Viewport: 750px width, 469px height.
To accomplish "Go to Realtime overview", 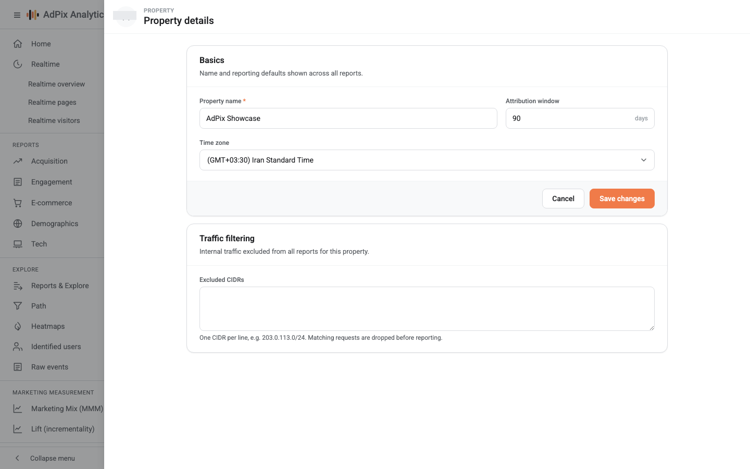I will click(56, 84).
